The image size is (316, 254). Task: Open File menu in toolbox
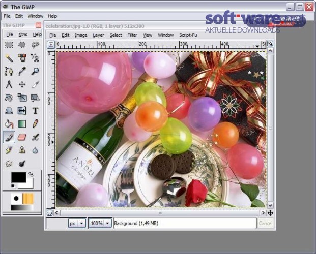click(x=10, y=34)
